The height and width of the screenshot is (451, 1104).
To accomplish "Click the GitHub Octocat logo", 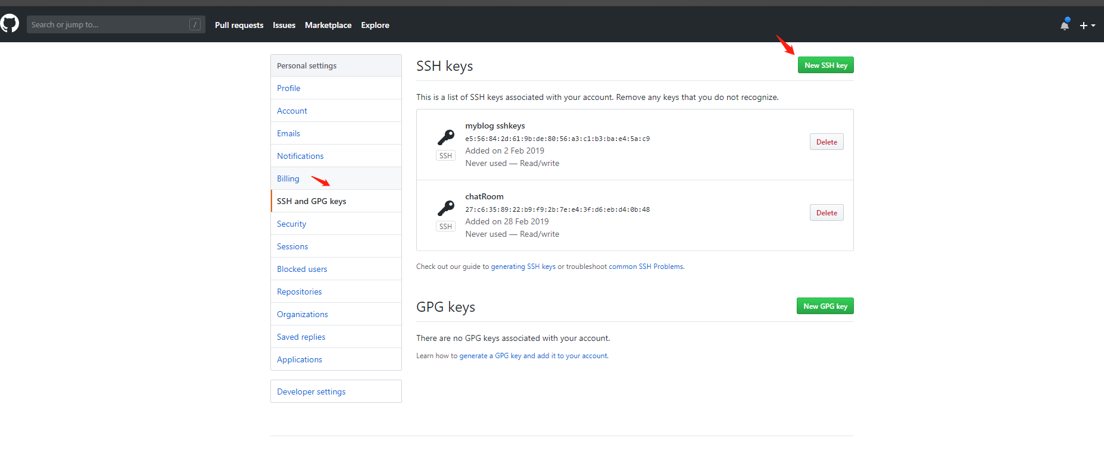I will (x=10, y=24).
